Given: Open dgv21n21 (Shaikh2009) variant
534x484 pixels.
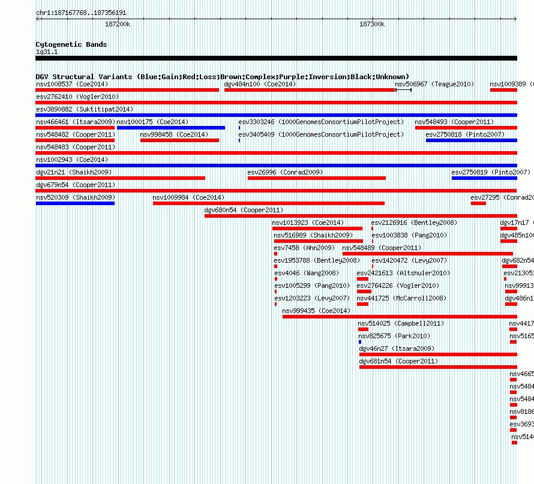Looking at the screenshot, I should point(74,172).
